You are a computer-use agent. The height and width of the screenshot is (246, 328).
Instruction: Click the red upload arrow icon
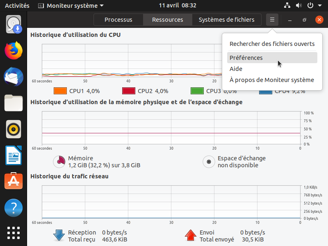[x=191, y=235]
